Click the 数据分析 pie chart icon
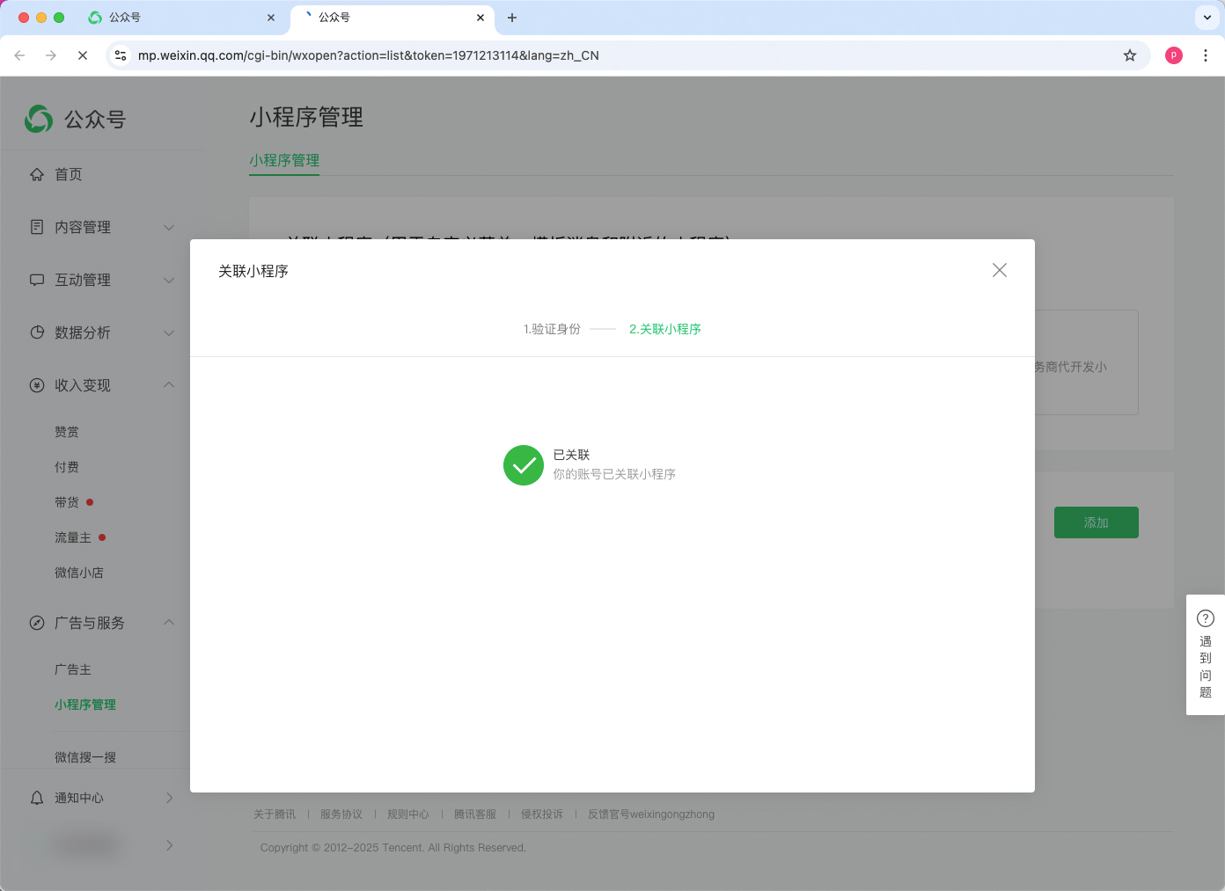The width and height of the screenshot is (1225, 891). click(37, 332)
